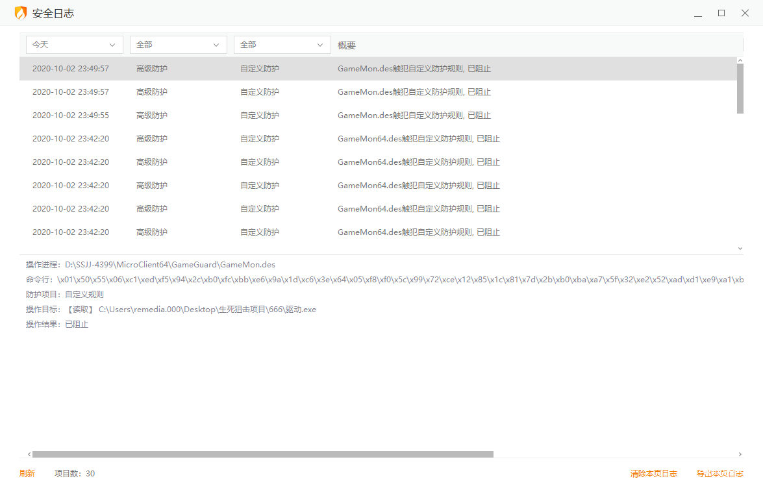The width and height of the screenshot is (763, 490).
Task: Expand the third 全部 type dropdown
Action: tap(282, 45)
